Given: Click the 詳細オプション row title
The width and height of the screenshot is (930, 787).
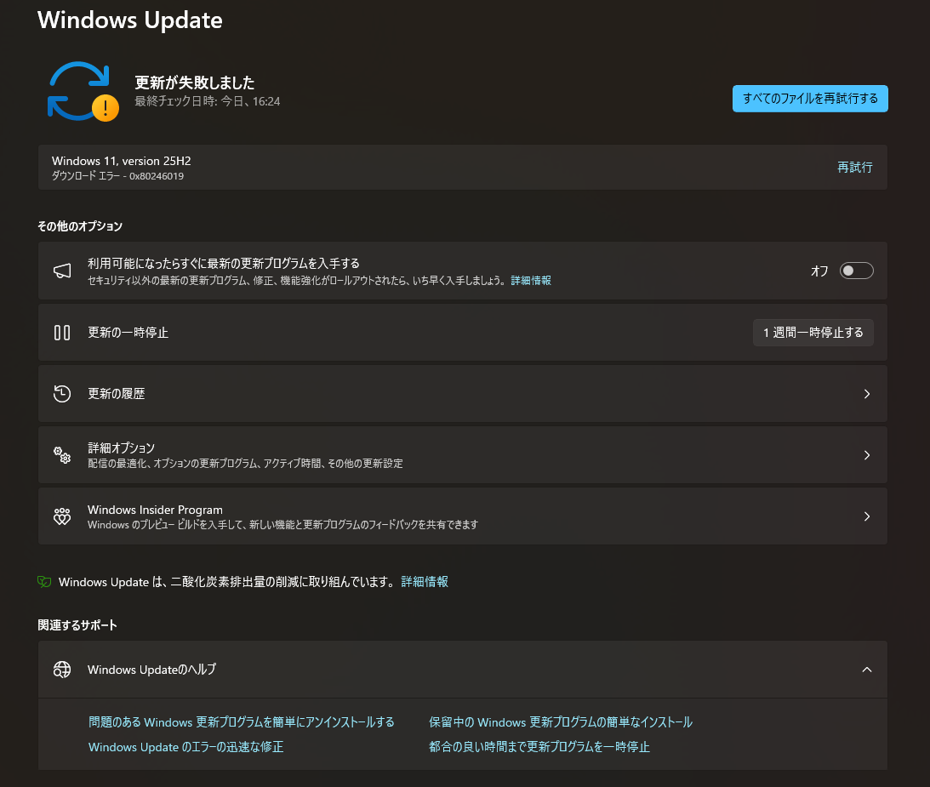Looking at the screenshot, I should [121, 448].
